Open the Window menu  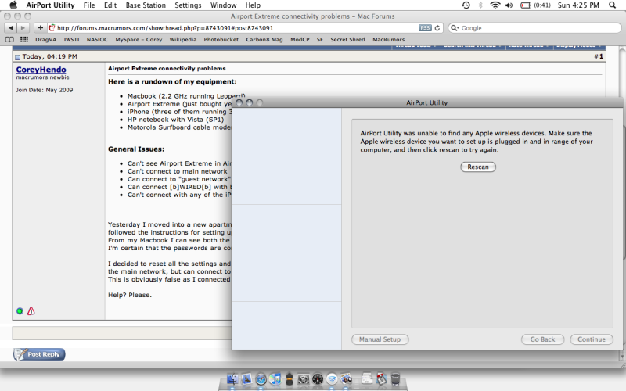224,5
